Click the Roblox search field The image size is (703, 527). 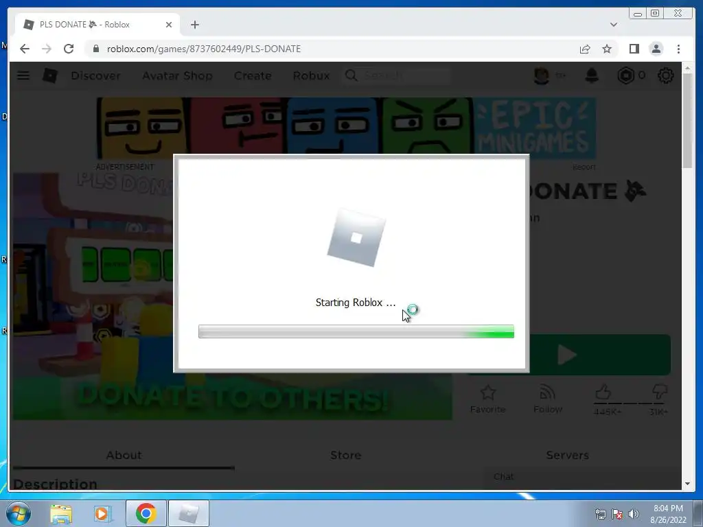[x=396, y=75]
